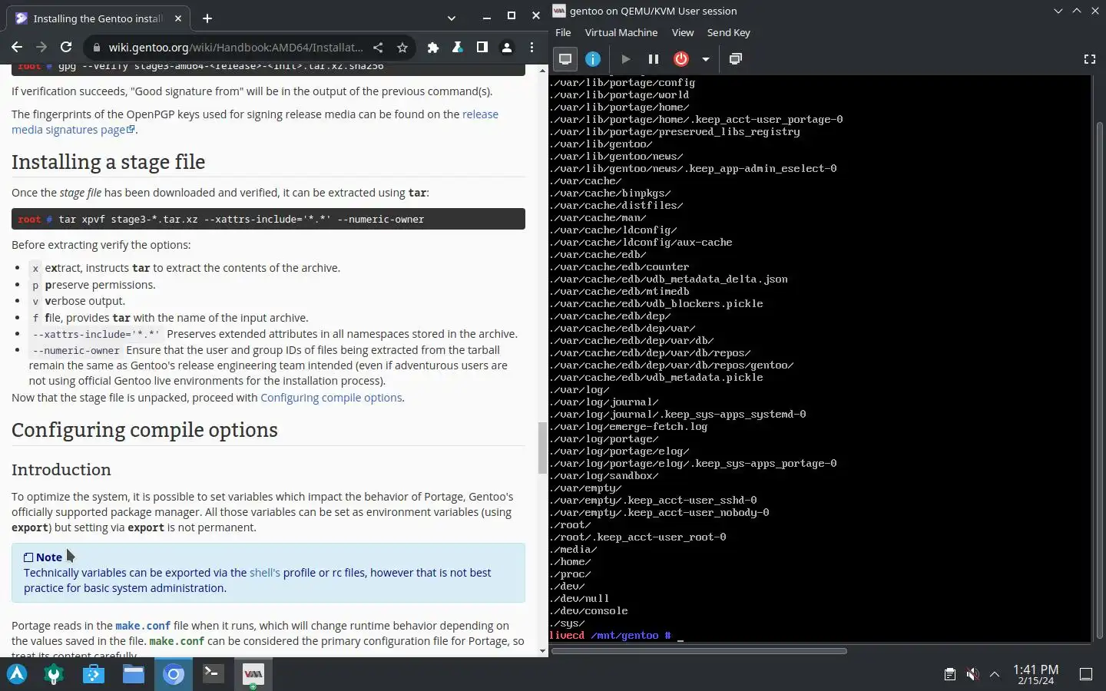Open the green wrench taskbar app
Image resolution: width=1106 pixels, height=691 pixels.
pos(54,674)
